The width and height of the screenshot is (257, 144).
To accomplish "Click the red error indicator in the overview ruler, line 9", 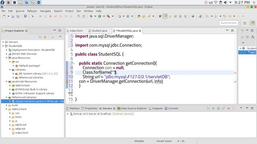I will (235, 73).
